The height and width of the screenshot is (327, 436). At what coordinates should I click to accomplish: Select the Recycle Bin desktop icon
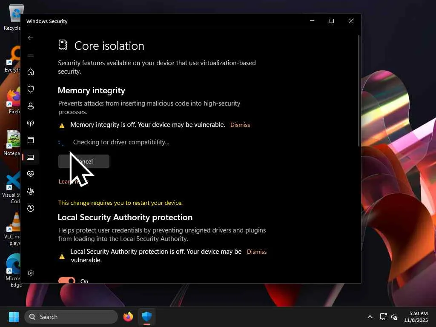tap(13, 17)
